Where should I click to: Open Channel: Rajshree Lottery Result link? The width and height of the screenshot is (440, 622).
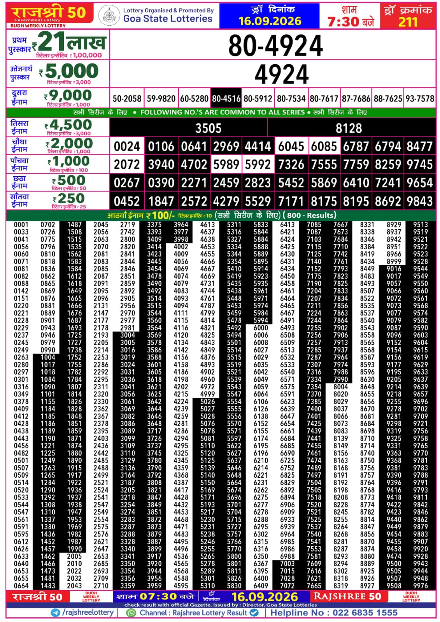point(193,613)
